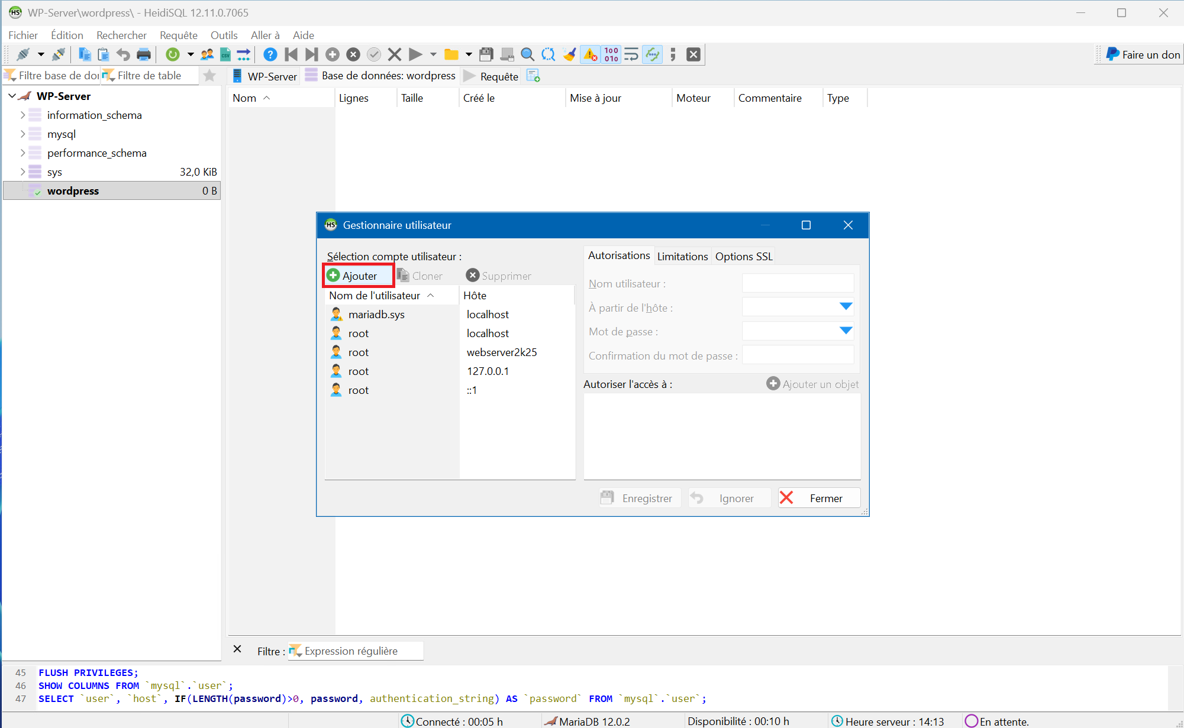Screen dimensions: 1184x728
Task: Click the print toolbar icon
Action: point(143,55)
